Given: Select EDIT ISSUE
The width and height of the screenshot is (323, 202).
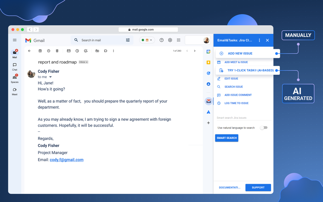Looking at the screenshot, I should click(x=228, y=79).
